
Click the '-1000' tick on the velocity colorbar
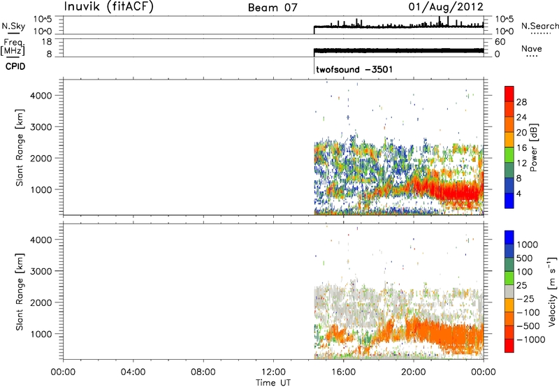click(x=531, y=339)
